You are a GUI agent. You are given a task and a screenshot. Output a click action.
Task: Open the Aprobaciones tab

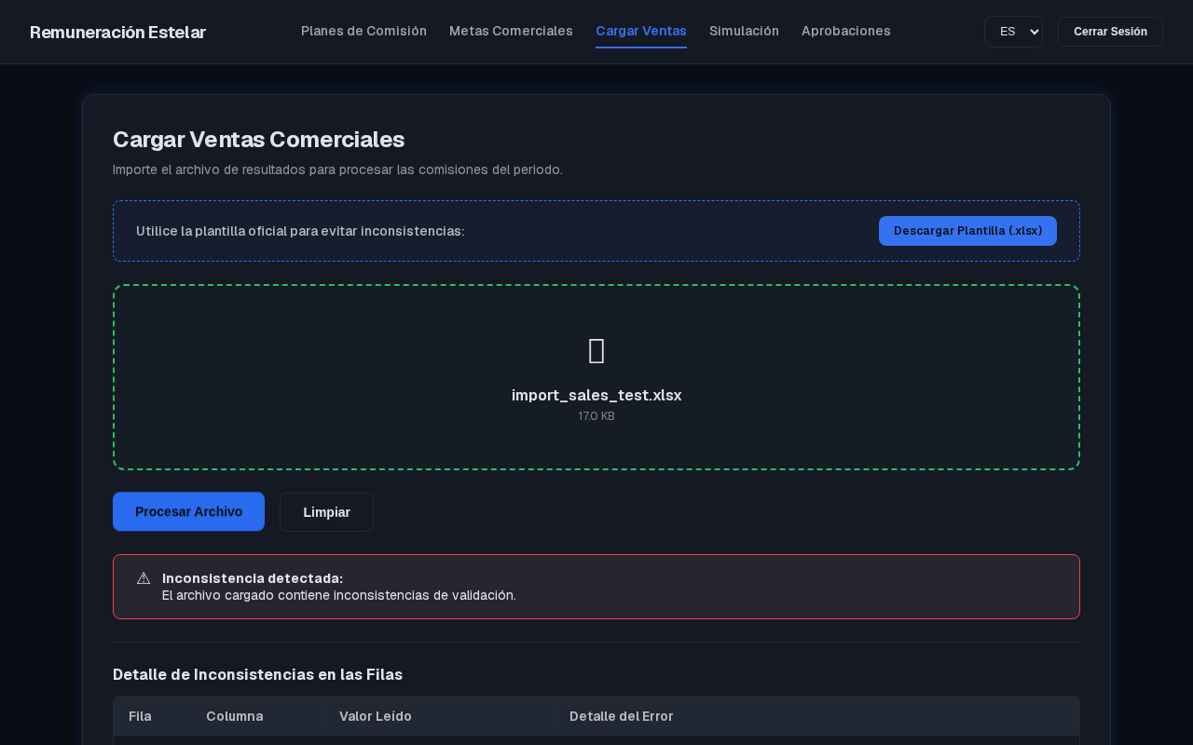(846, 31)
